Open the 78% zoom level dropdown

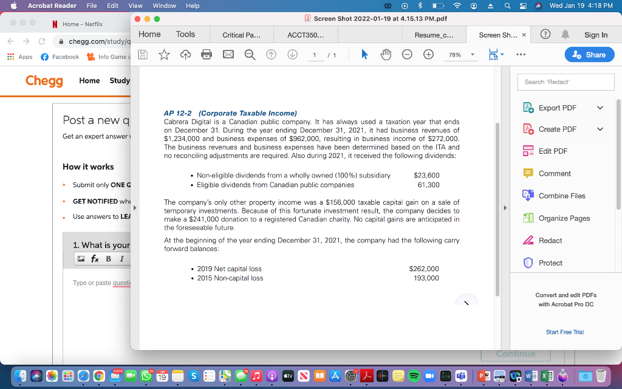coord(462,54)
